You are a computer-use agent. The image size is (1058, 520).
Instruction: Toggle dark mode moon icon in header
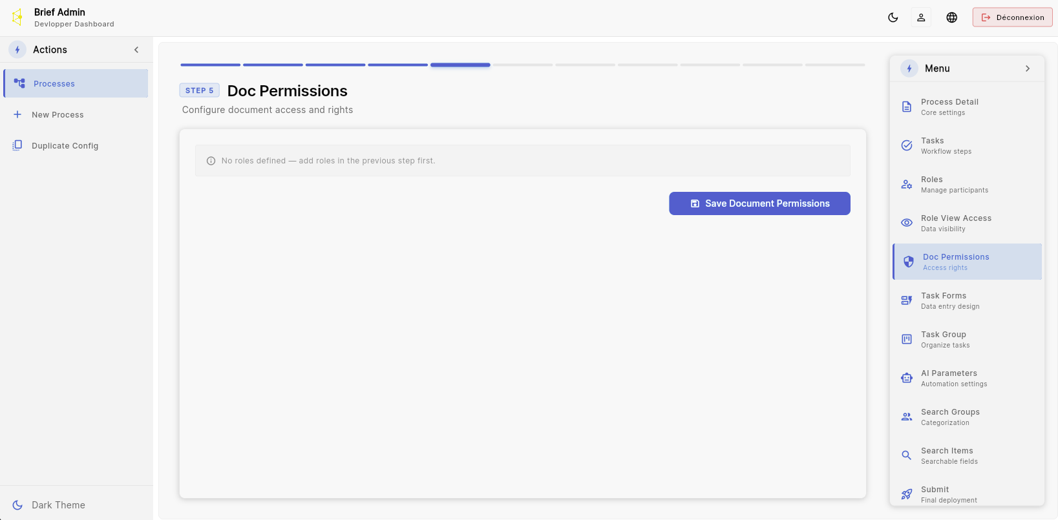[x=893, y=17]
